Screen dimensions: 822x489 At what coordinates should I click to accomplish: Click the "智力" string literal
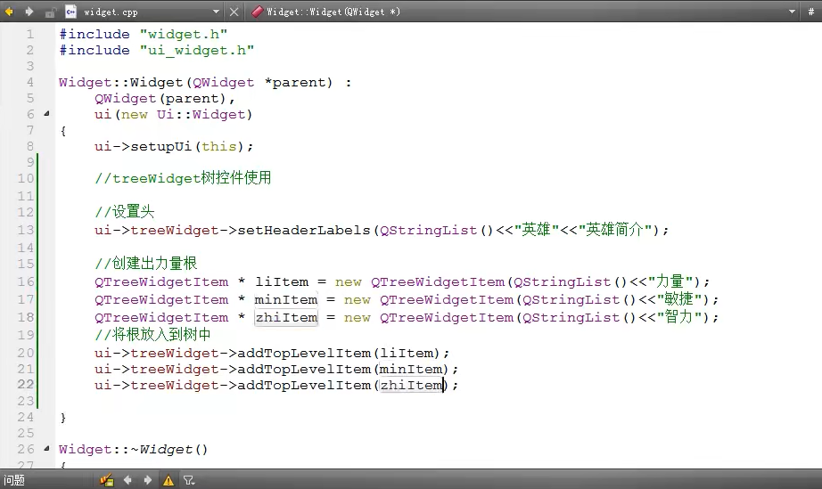(679, 317)
